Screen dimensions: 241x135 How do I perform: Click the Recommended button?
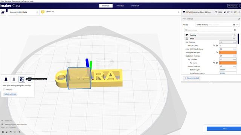coord(192,78)
